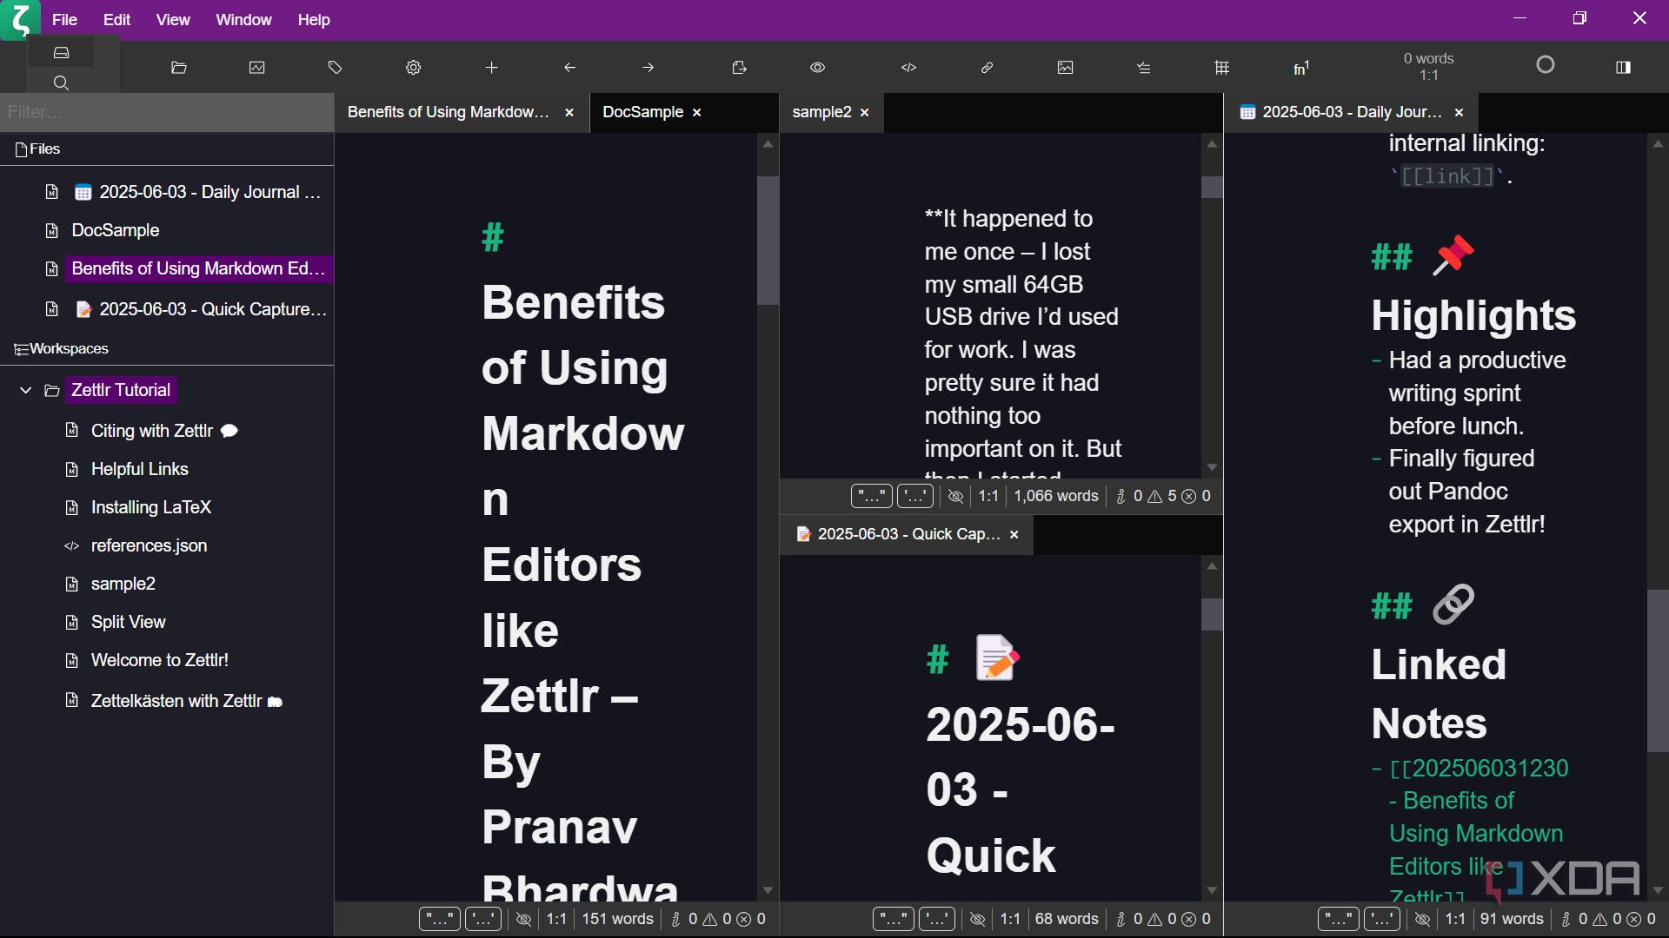Close Quick Capture tab

click(1014, 535)
